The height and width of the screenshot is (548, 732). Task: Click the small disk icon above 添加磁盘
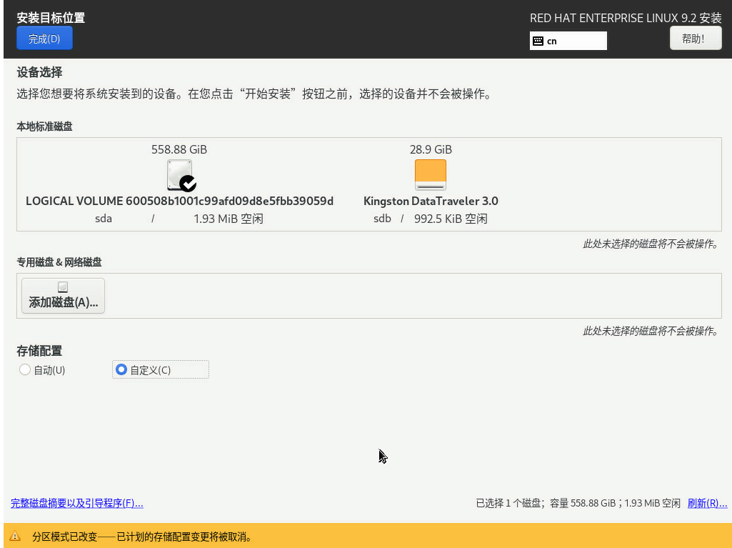63,287
